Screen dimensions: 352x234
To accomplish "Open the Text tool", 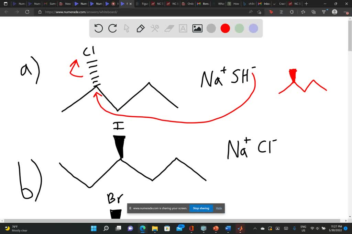I will coord(183,28).
